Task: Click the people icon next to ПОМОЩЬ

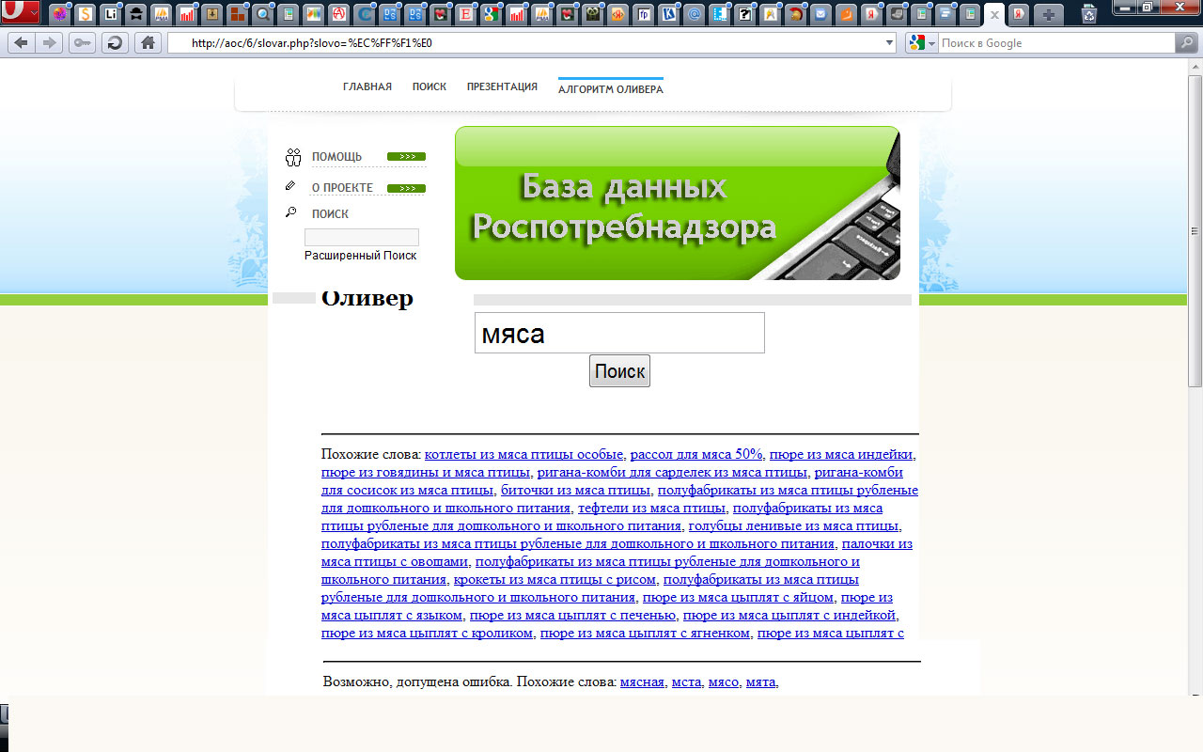Action: [293, 157]
